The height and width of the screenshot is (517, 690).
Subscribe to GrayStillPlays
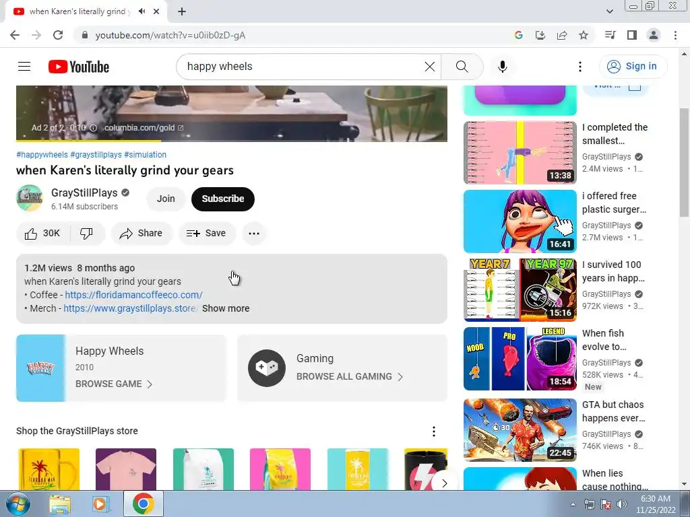222,199
